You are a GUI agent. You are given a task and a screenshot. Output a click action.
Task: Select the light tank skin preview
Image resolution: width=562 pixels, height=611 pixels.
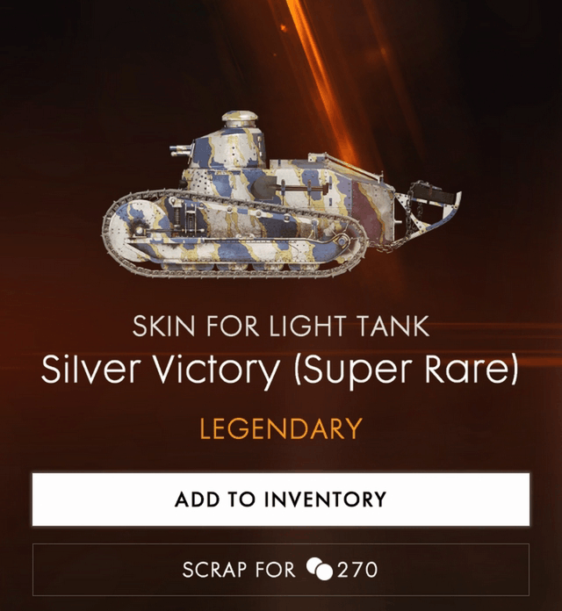coord(281,194)
